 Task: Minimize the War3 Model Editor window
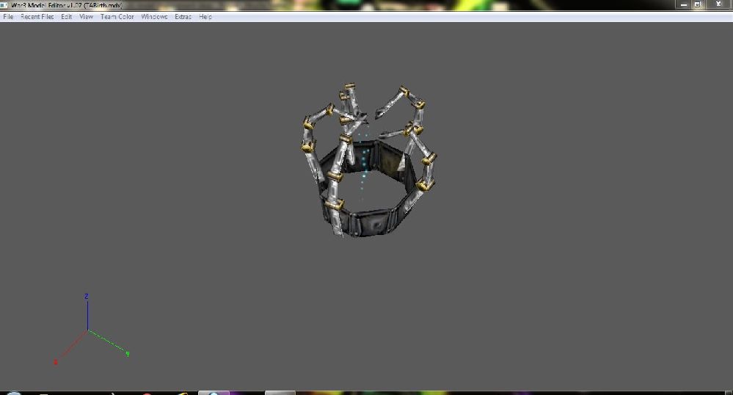click(x=684, y=4)
